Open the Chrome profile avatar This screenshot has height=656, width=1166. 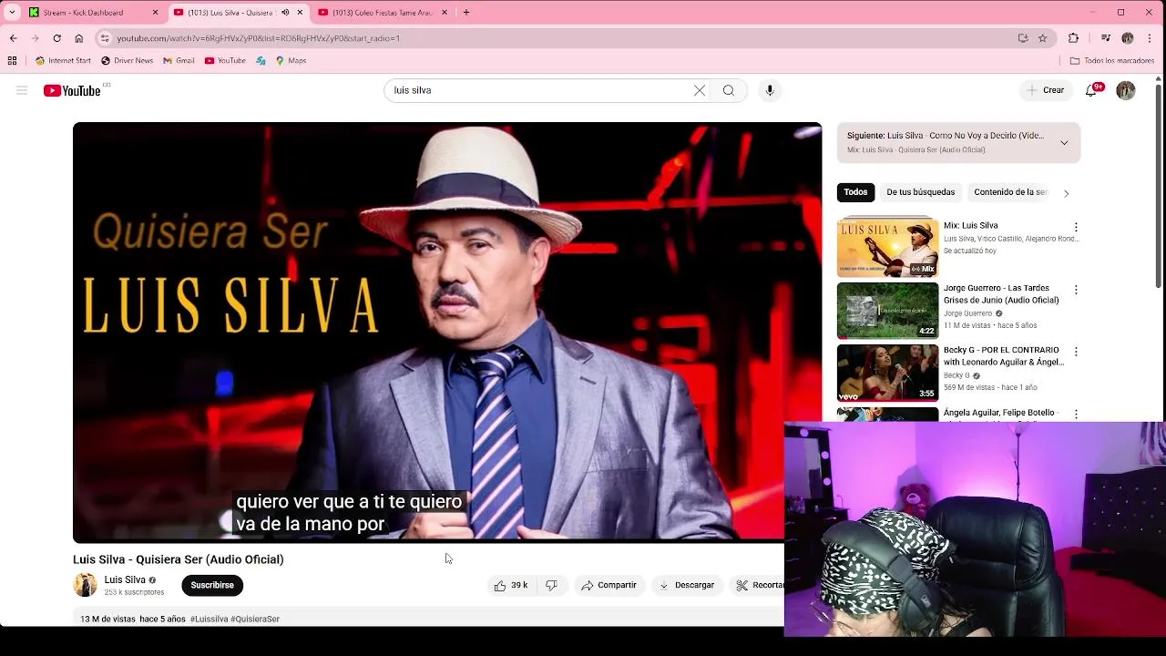(x=1128, y=38)
